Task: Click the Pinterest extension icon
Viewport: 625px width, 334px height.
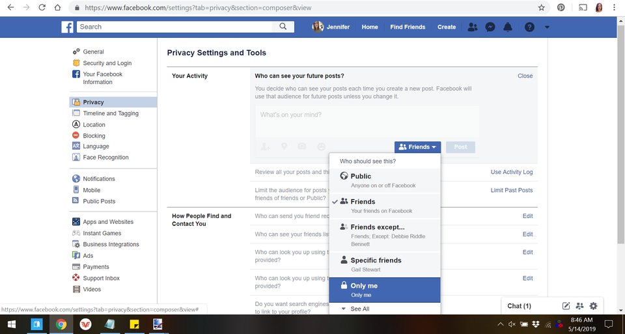Action: point(561,8)
